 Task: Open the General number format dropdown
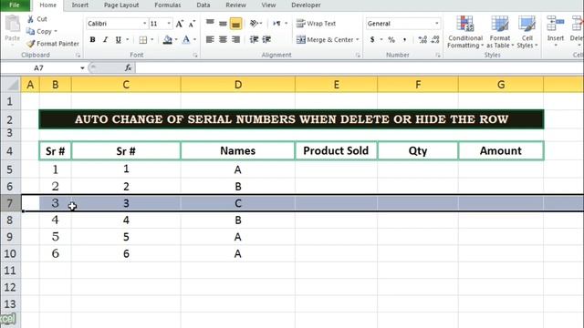[x=436, y=24]
